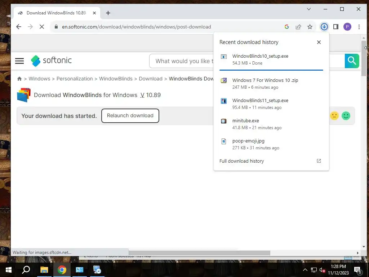View site information lock icon
Screen dimensions: 369x277
point(56,27)
